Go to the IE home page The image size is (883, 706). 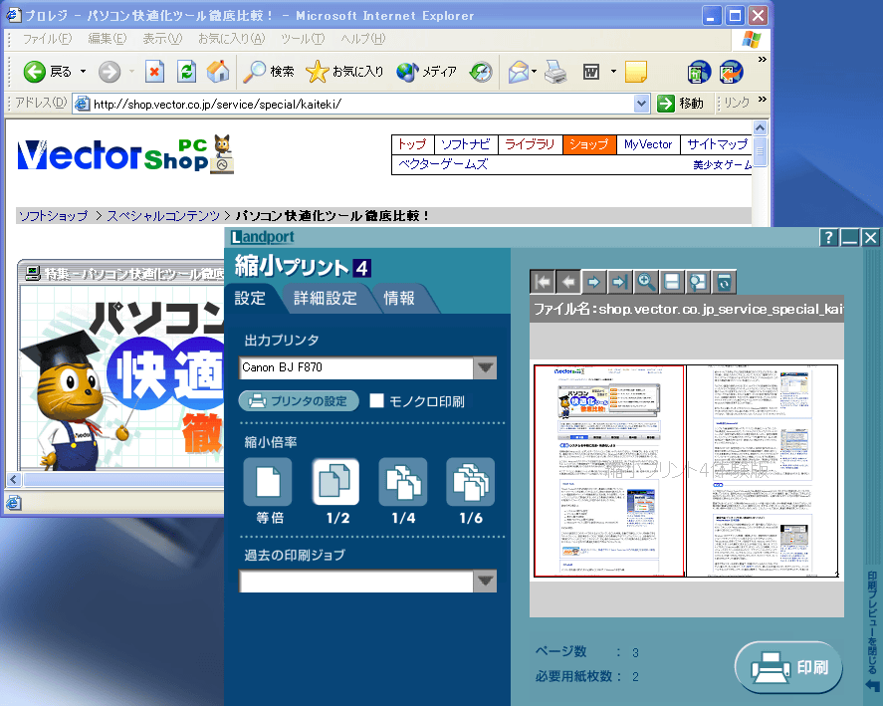[x=218, y=72]
